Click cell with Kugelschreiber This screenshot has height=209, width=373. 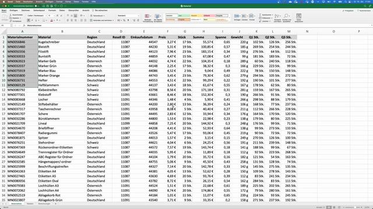point(62,42)
